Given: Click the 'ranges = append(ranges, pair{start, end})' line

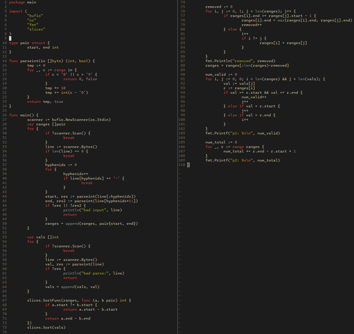Looking at the screenshot, I should [x=92, y=224].
